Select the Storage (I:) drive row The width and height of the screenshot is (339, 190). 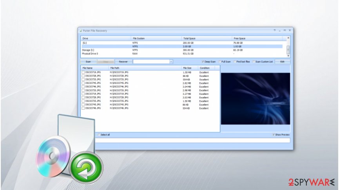tap(182, 50)
